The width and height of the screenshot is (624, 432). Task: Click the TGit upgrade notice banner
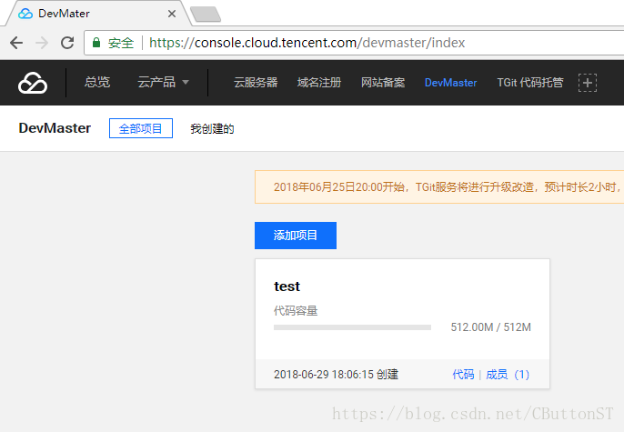[439, 187]
